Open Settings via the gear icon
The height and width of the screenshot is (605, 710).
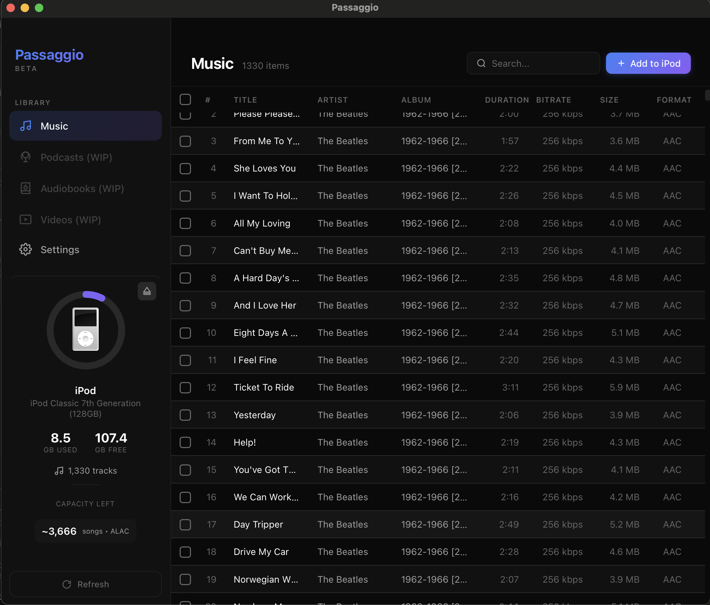pyautogui.click(x=25, y=249)
